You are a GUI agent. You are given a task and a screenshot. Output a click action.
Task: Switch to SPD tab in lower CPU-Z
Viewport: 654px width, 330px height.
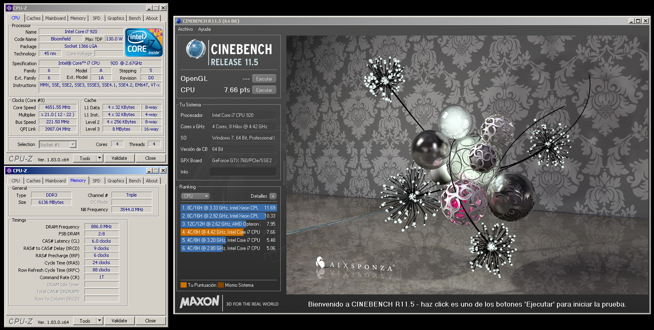click(x=97, y=181)
